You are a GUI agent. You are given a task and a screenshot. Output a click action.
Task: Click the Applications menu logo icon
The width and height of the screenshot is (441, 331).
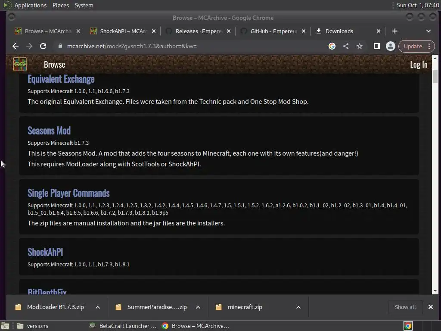point(7,5)
